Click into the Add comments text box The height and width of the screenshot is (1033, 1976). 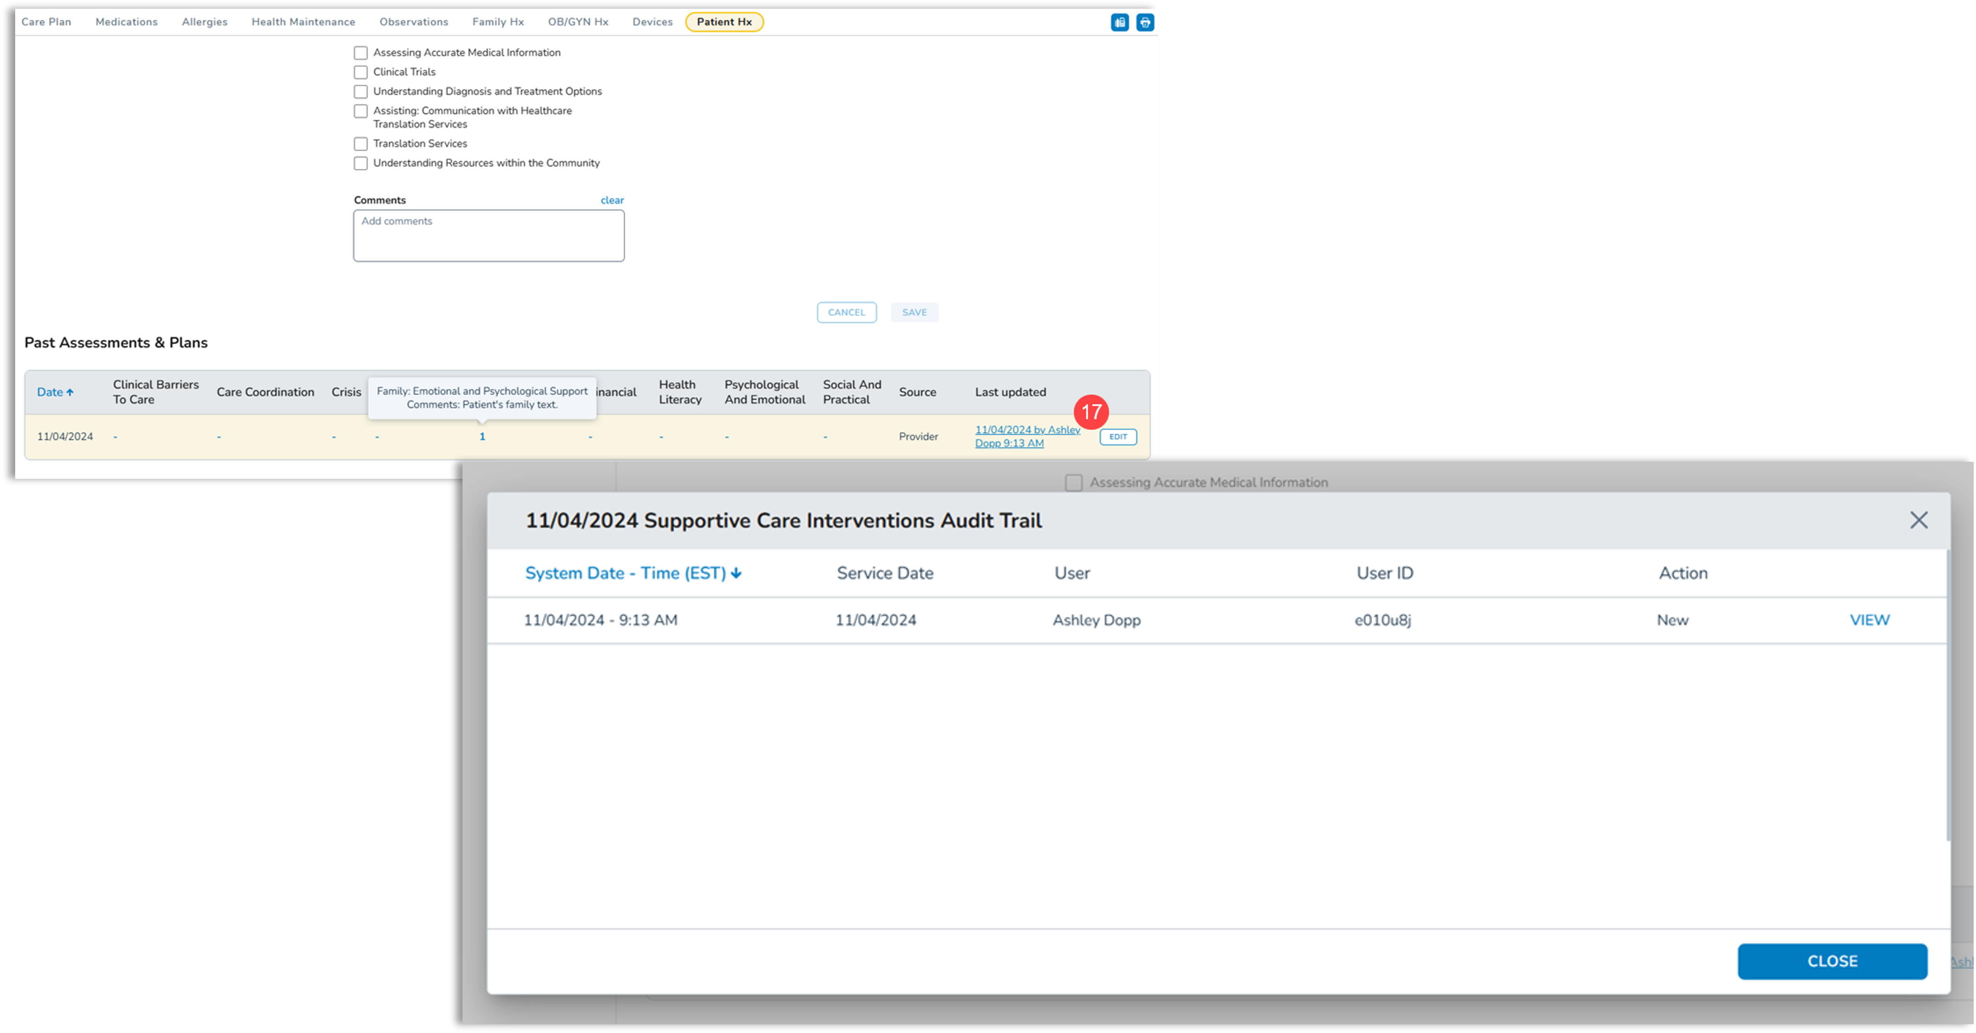[489, 236]
